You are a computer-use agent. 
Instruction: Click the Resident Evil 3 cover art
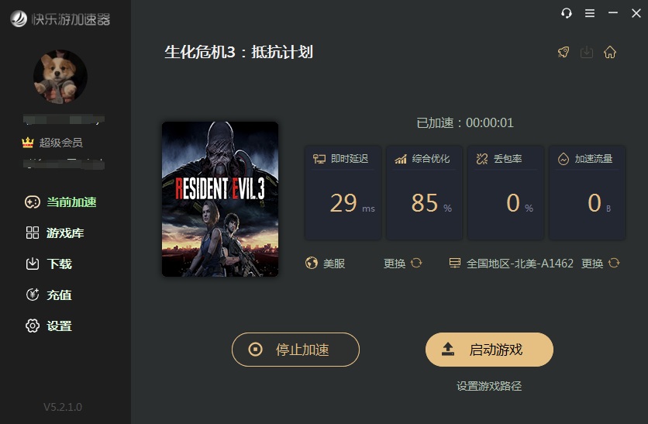tap(220, 198)
